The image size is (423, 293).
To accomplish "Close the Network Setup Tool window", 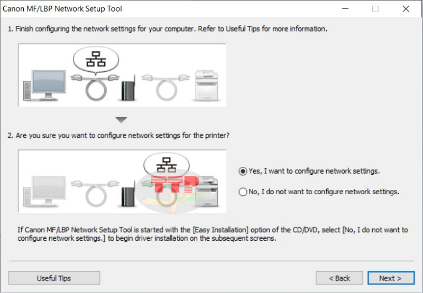I will (x=406, y=9).
